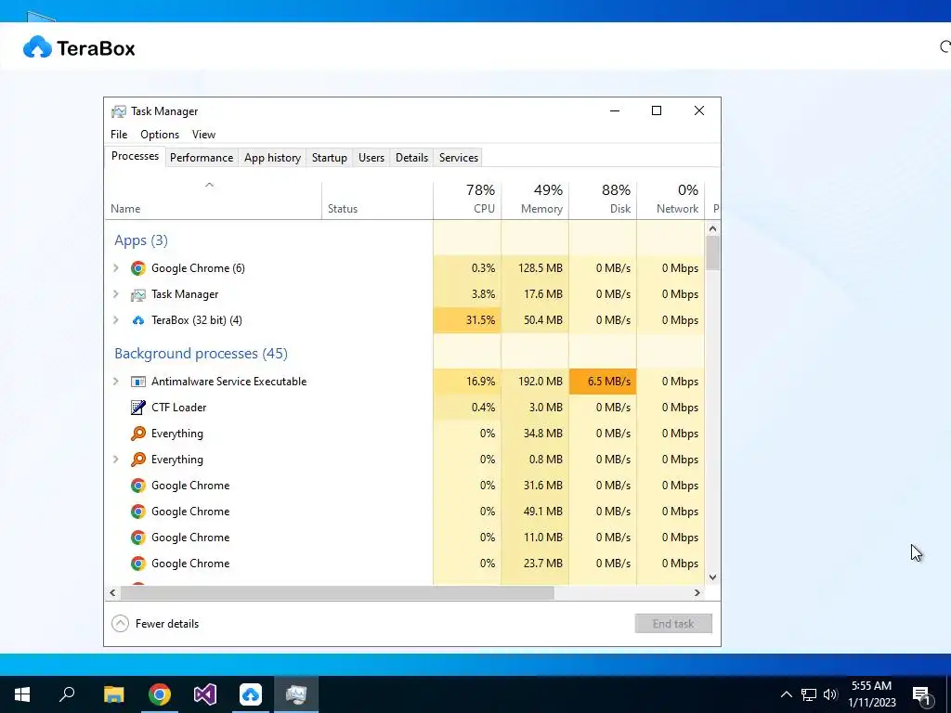Click Task Manager taskbar icon
Screen dimensions: 951x713
tap(296, 694)
